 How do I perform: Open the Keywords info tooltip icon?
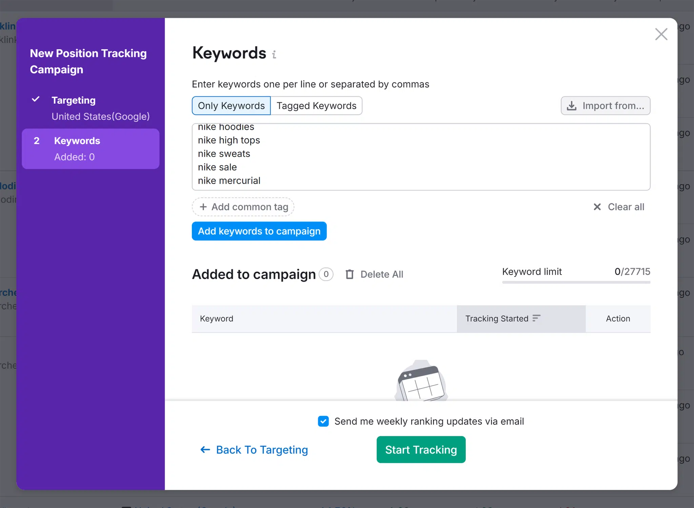point(274,55)
